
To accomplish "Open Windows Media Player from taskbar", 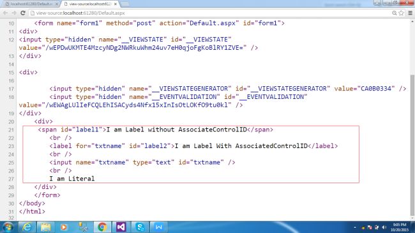I will (64, 227).
